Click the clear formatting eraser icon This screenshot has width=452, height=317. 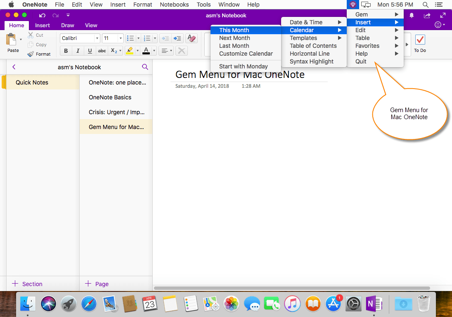[191, 38]
